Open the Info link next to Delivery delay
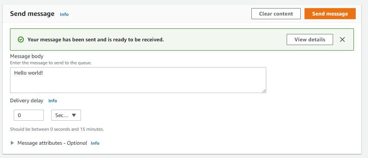Screen dimensions: 368x158 click(x=53, y=101)
